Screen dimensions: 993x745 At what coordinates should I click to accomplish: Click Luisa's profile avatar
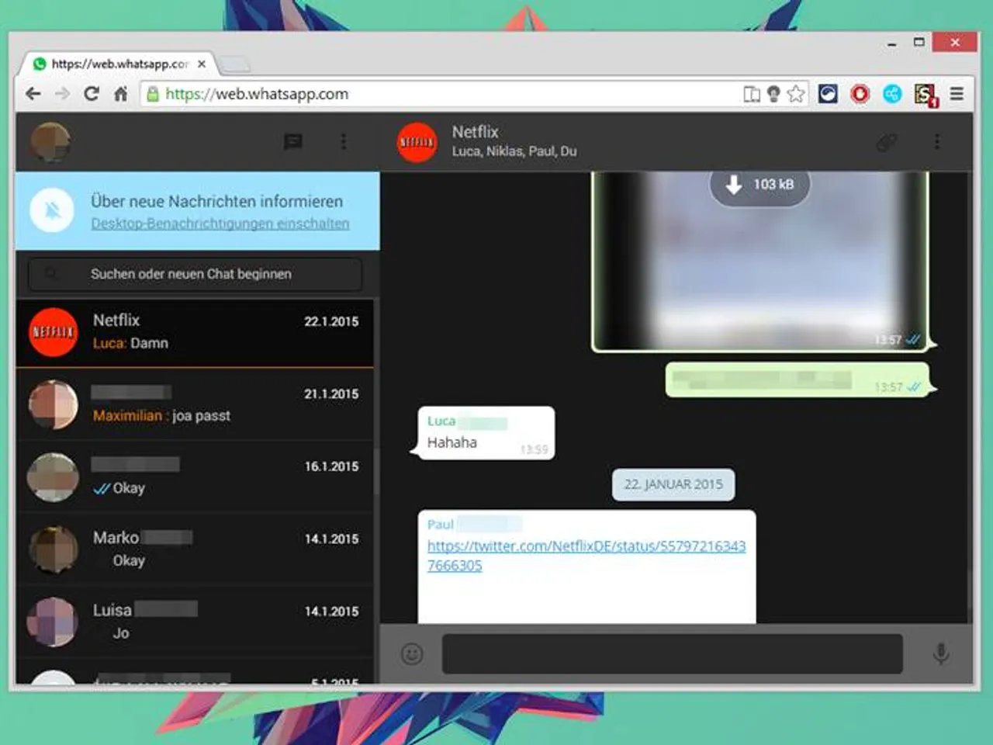pyautogui.click(x=53, y=622)
